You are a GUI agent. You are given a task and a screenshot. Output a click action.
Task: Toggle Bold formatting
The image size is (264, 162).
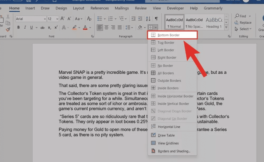pyautogui.click(x=18, y=27)
